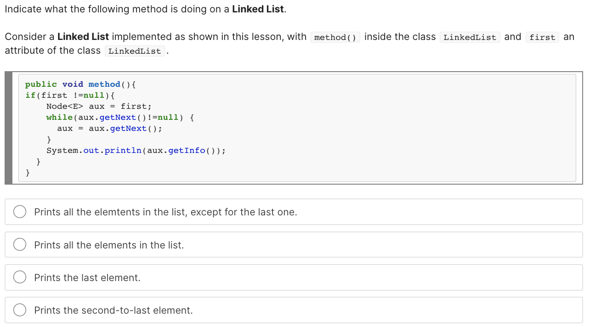Click the 'System.out.println' line in the code
Image resolution: width=590 pixels, height=327 pixels.
click(136, 151)
